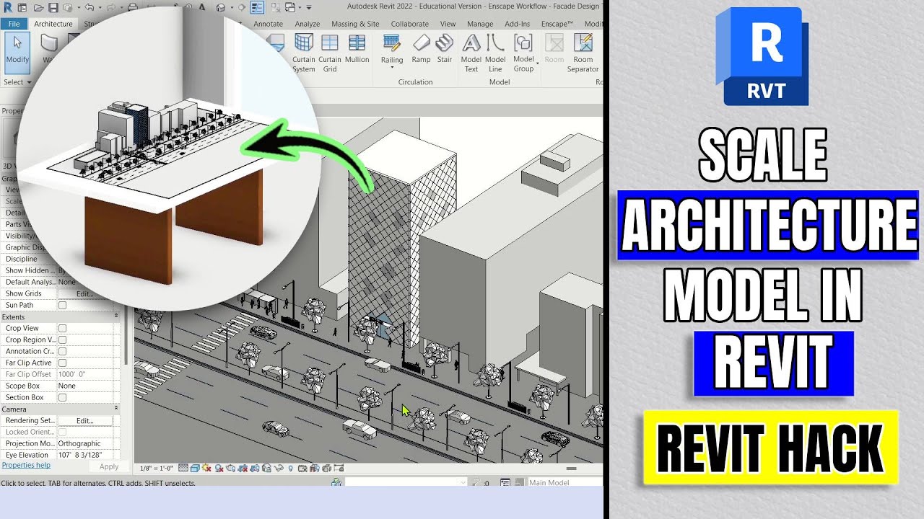The width and height of the screenshot is (924, 519).
Task: Toggle the Section Box checkbox
Action: pos(62,397)
